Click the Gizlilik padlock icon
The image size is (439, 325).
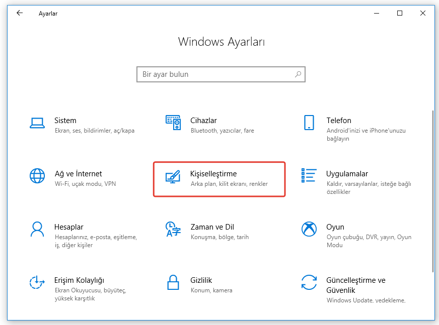click(x=173, y=282)
